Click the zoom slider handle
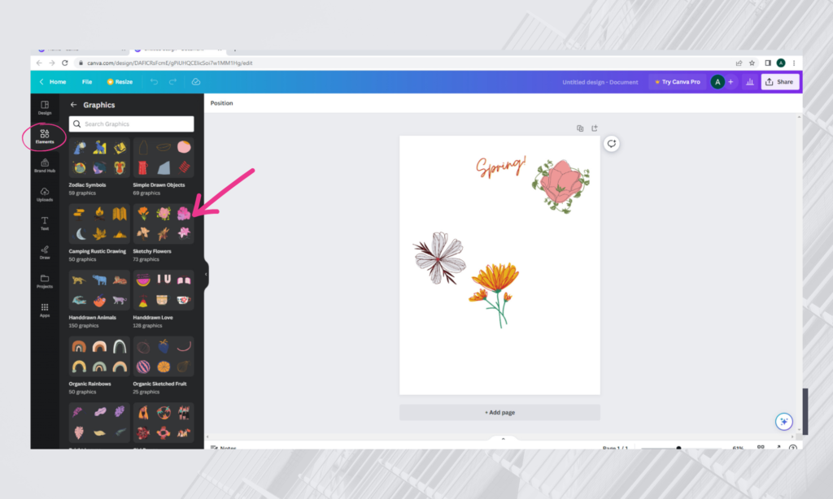The height and width of the screenshot is (499, 833). pos(678,448)
